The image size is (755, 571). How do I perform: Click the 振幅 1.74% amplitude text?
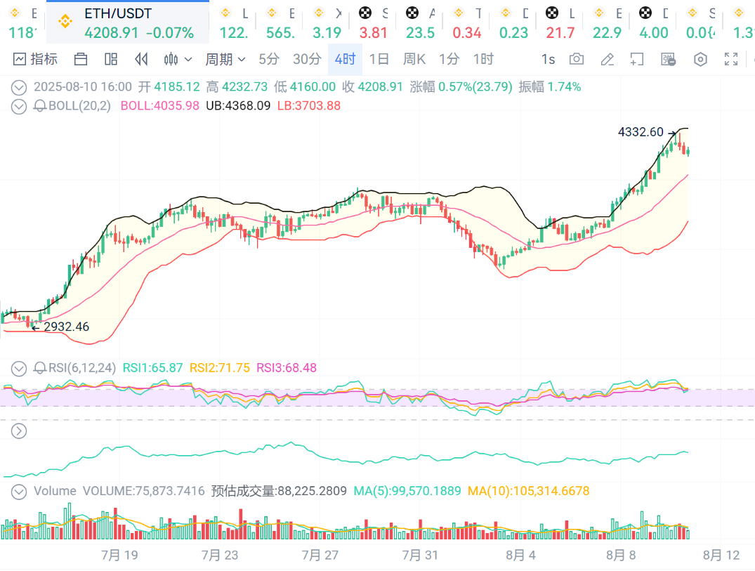point(550,87)
